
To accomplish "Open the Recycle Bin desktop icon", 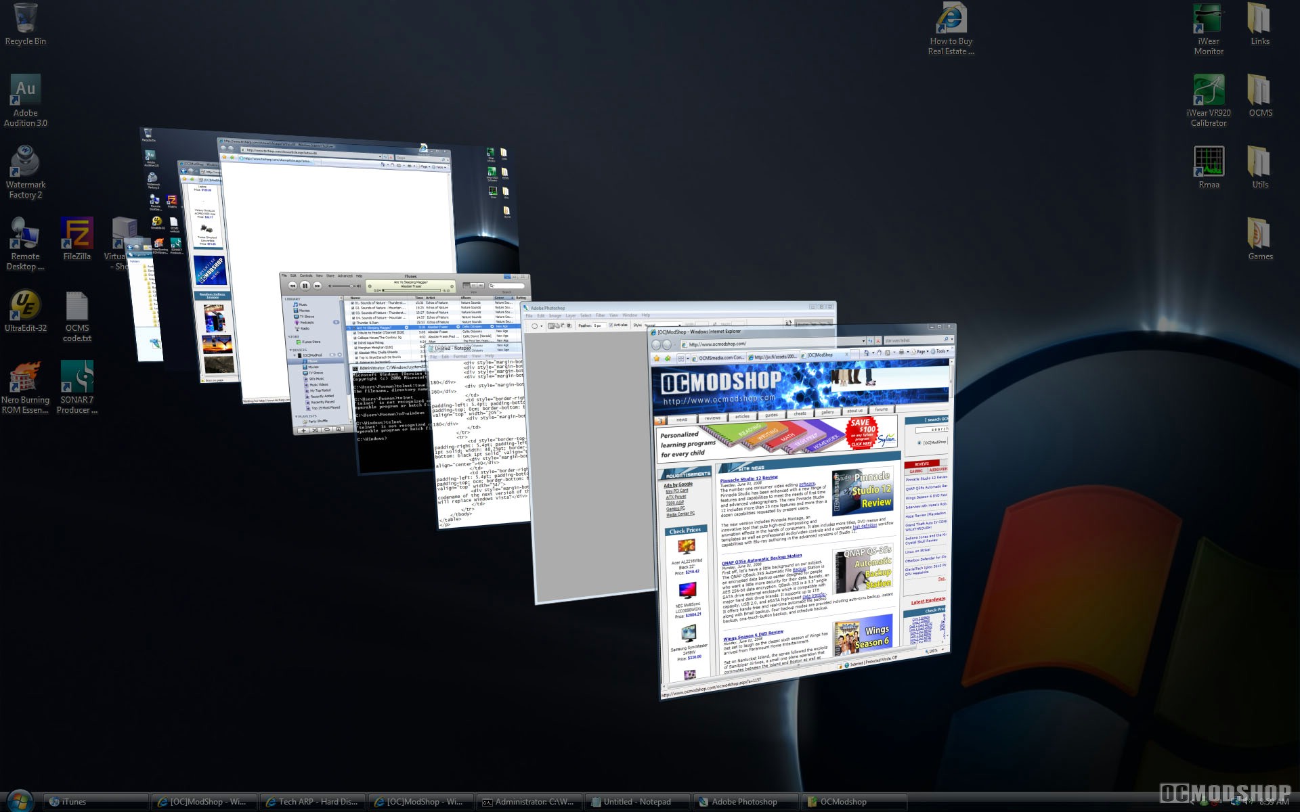I will coord(25,24).
